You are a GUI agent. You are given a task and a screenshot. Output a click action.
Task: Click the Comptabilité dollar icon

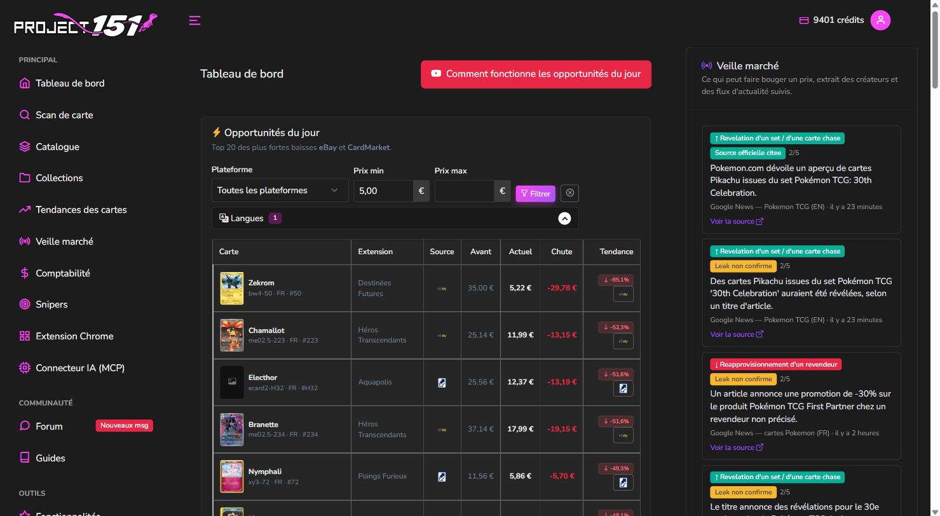click(x=25, y=273)
